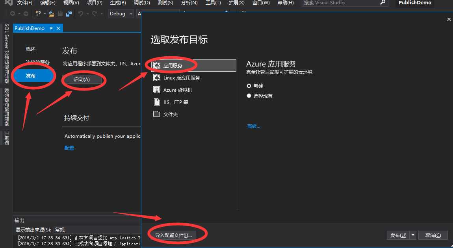Open the output source 常规 dropdown
Image resolution: width=453 pixels, height=248 pixels.
tap(97, 229)
